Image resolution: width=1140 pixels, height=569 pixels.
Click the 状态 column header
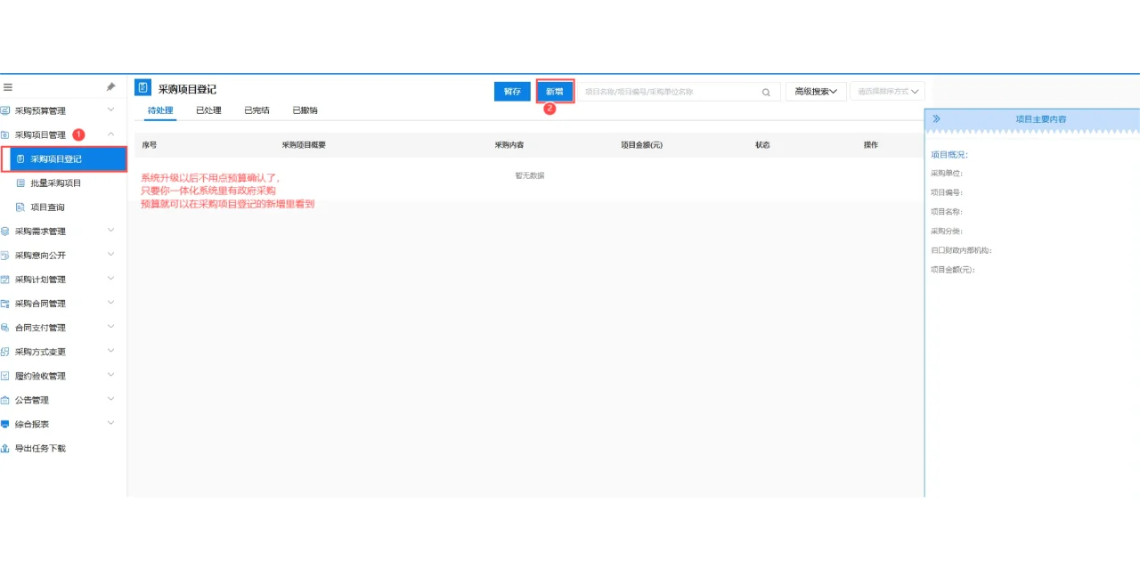[x=762, y=145]
